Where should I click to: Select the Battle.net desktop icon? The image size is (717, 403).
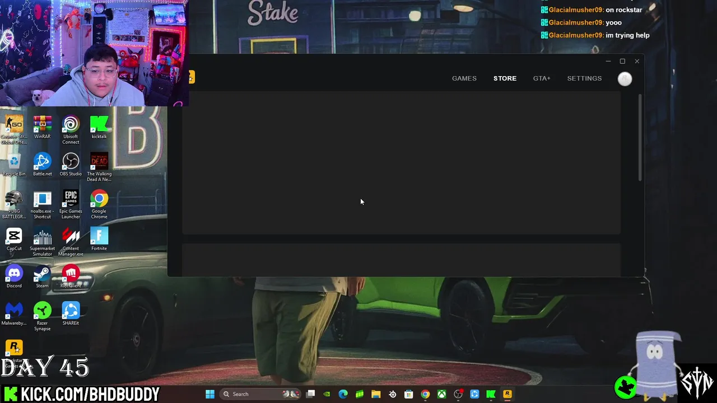42,165
